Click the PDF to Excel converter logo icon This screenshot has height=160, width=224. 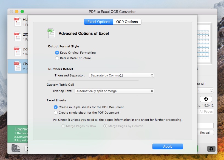pyautogui.click(x=16, y=148)
